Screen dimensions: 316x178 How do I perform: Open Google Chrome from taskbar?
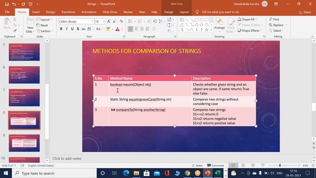[x=188, y=173]
